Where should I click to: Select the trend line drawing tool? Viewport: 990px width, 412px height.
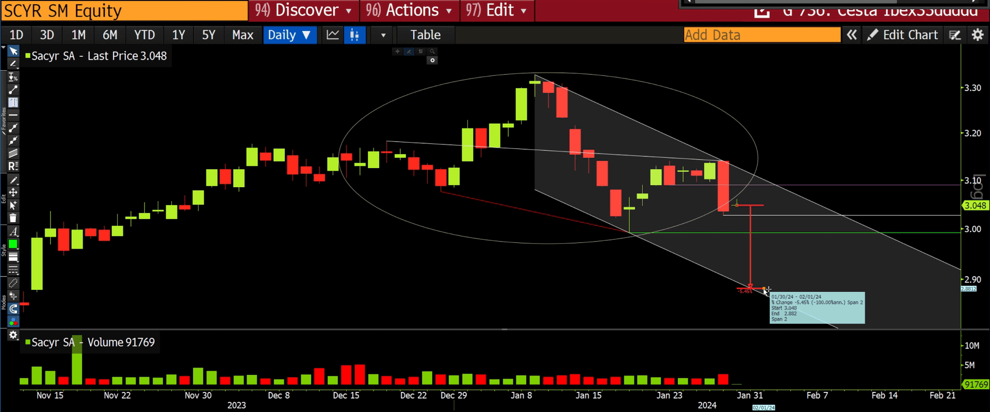tap(13, 90)
